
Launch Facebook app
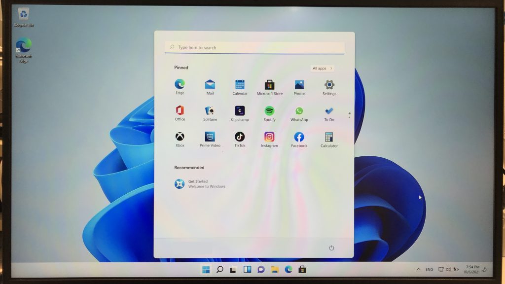[299, 140]
